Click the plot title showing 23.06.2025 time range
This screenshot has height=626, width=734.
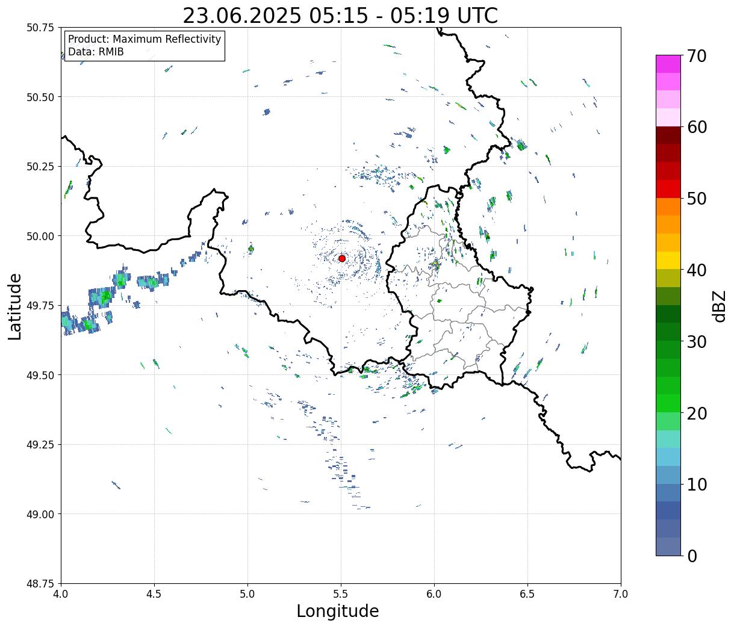tap(340, 15)
